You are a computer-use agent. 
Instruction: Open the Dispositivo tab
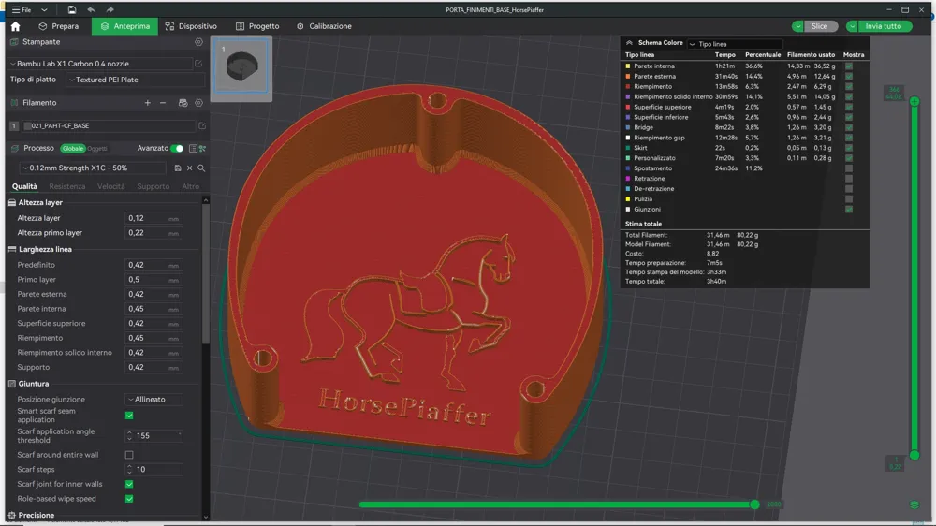(x=191, y=26)
